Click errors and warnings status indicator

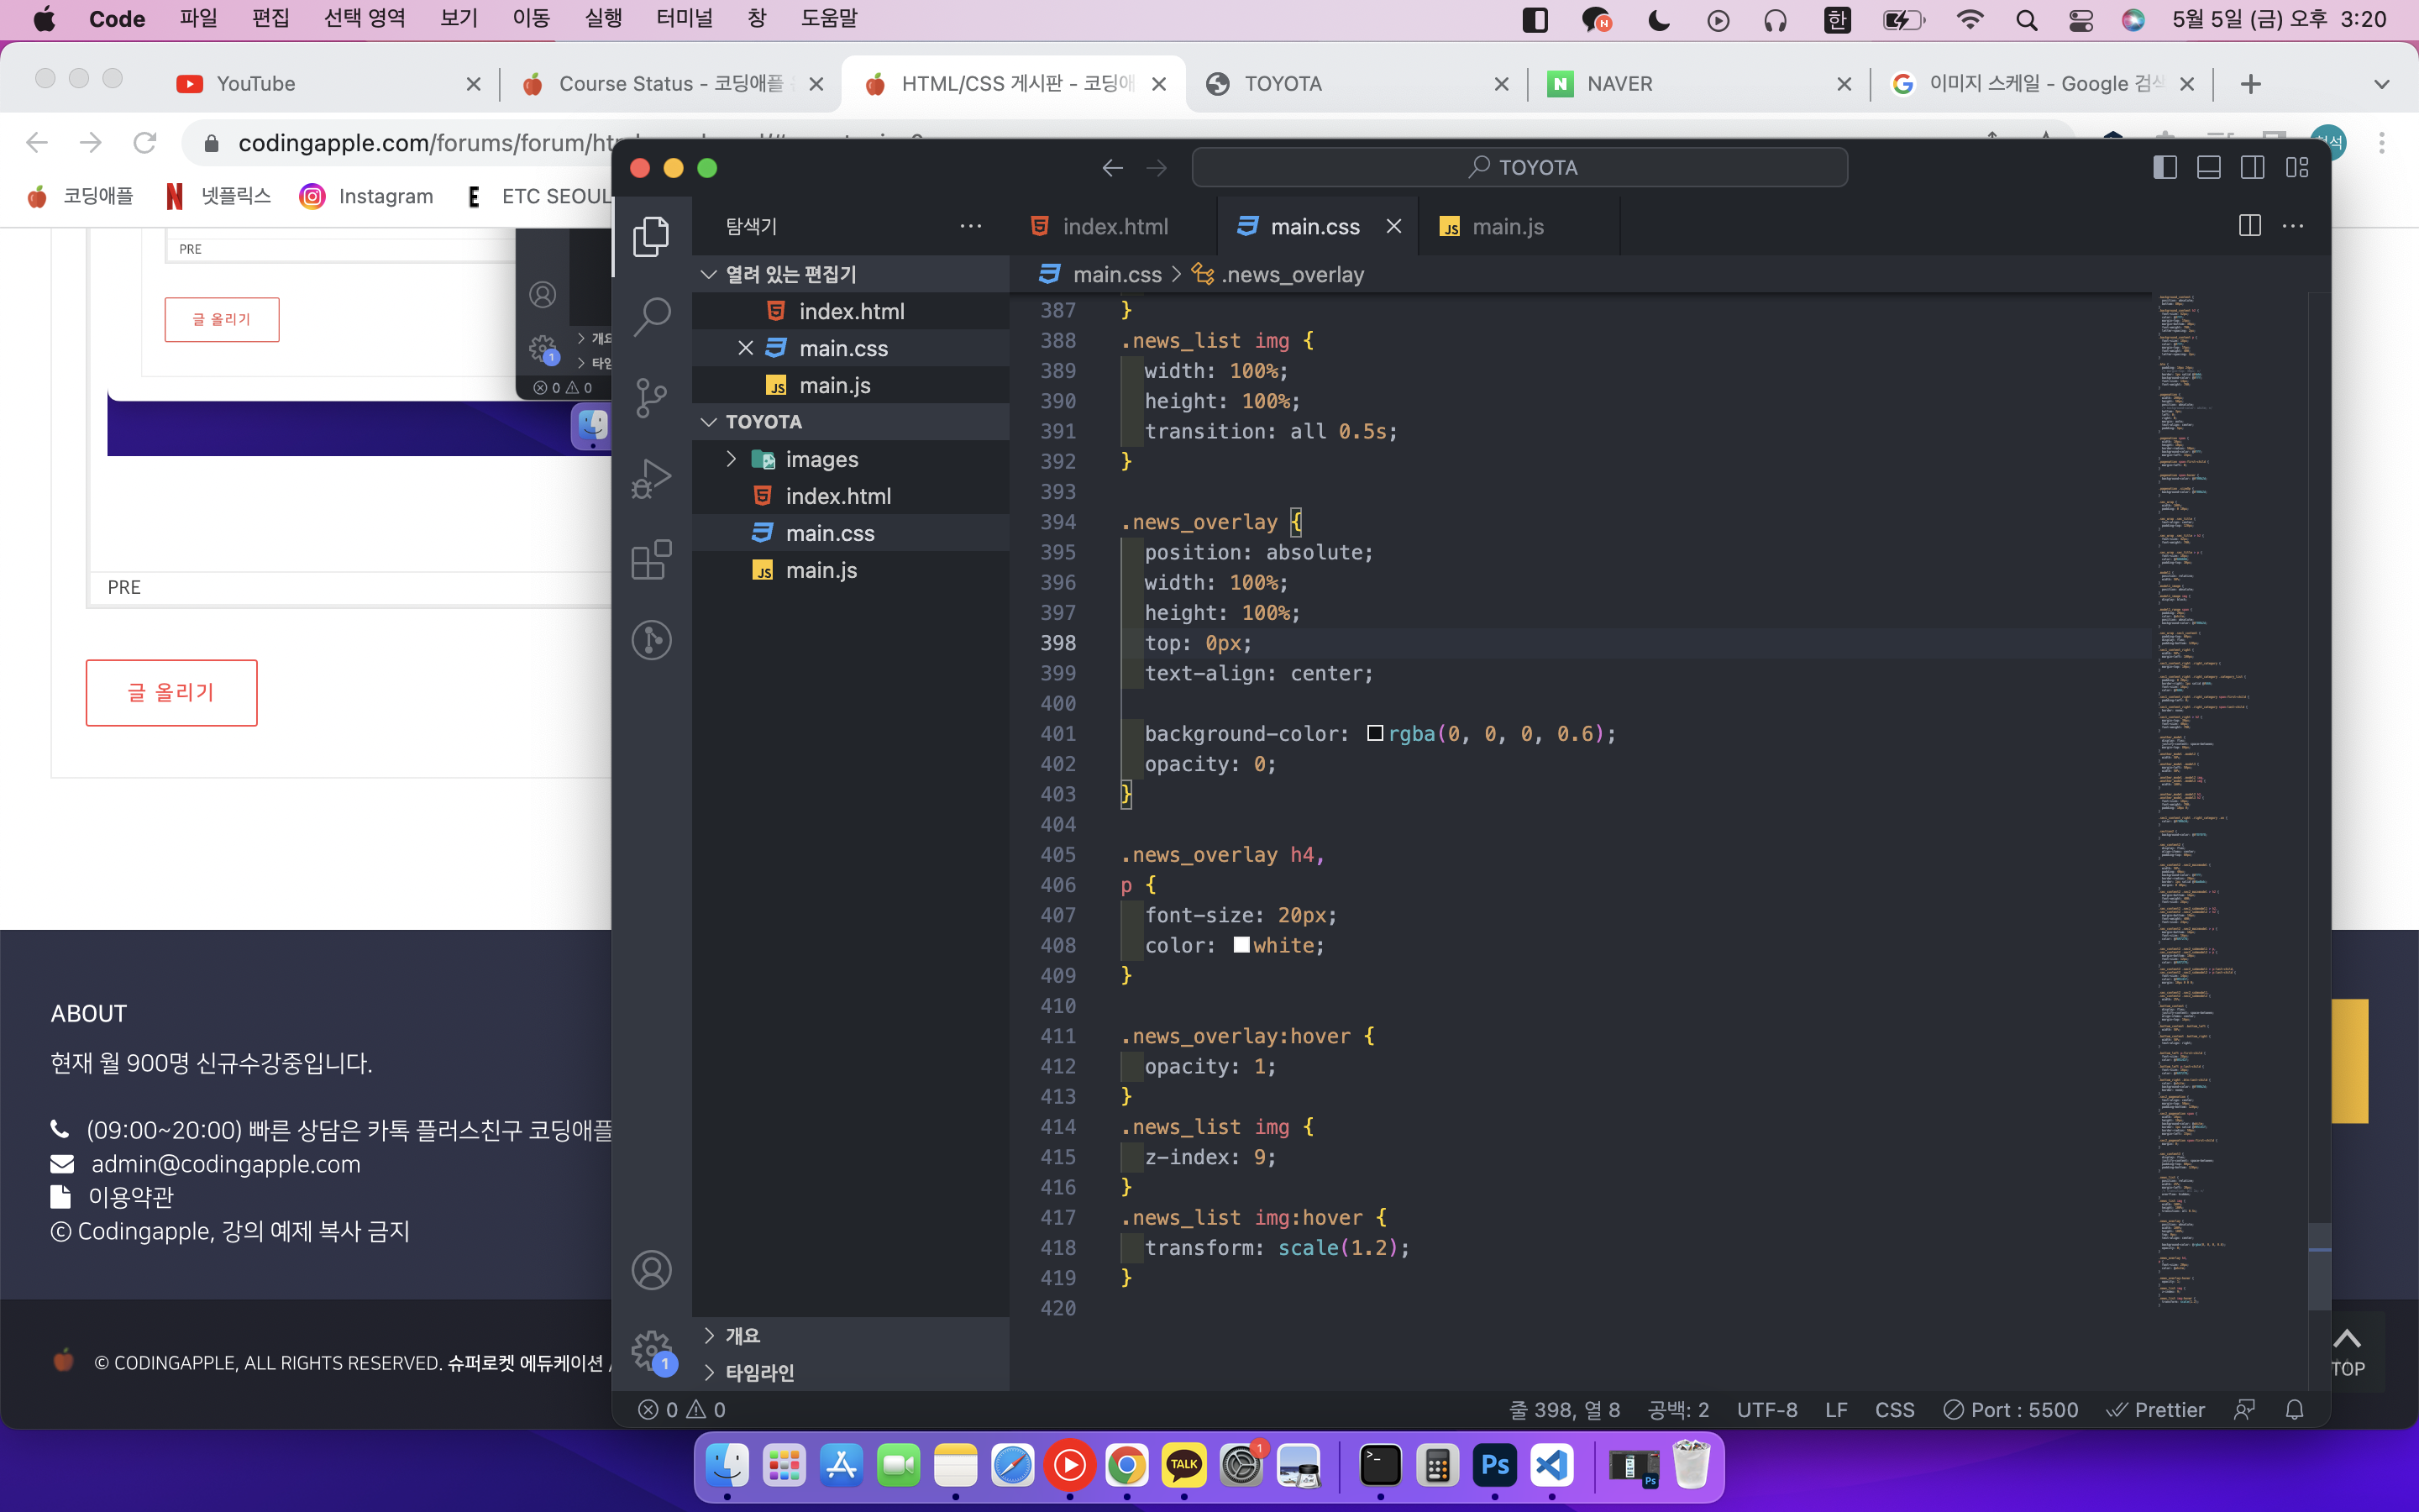click(683, 1410)
